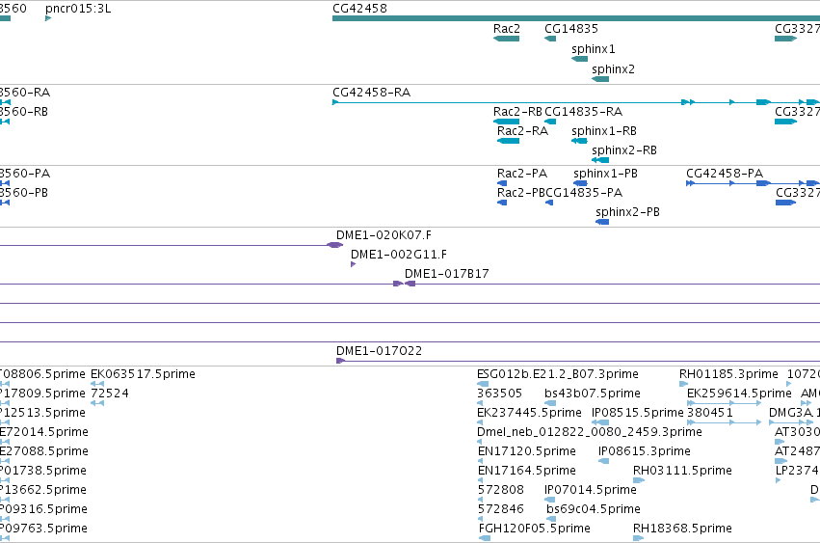Select the IP07014.5prime EST
Viewport: 820px width, 543px height.
click(549, 500)
